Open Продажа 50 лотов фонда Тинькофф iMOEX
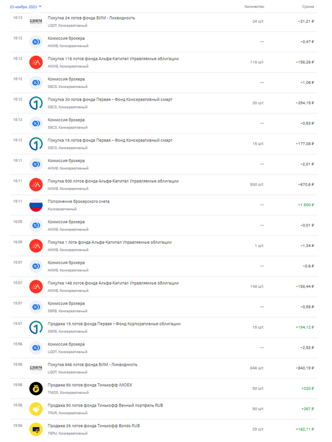This screenshot has height=442, width=332. pos(90,385)
